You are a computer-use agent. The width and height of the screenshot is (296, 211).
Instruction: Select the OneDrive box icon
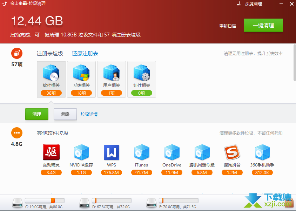click(x=172, y=152)
